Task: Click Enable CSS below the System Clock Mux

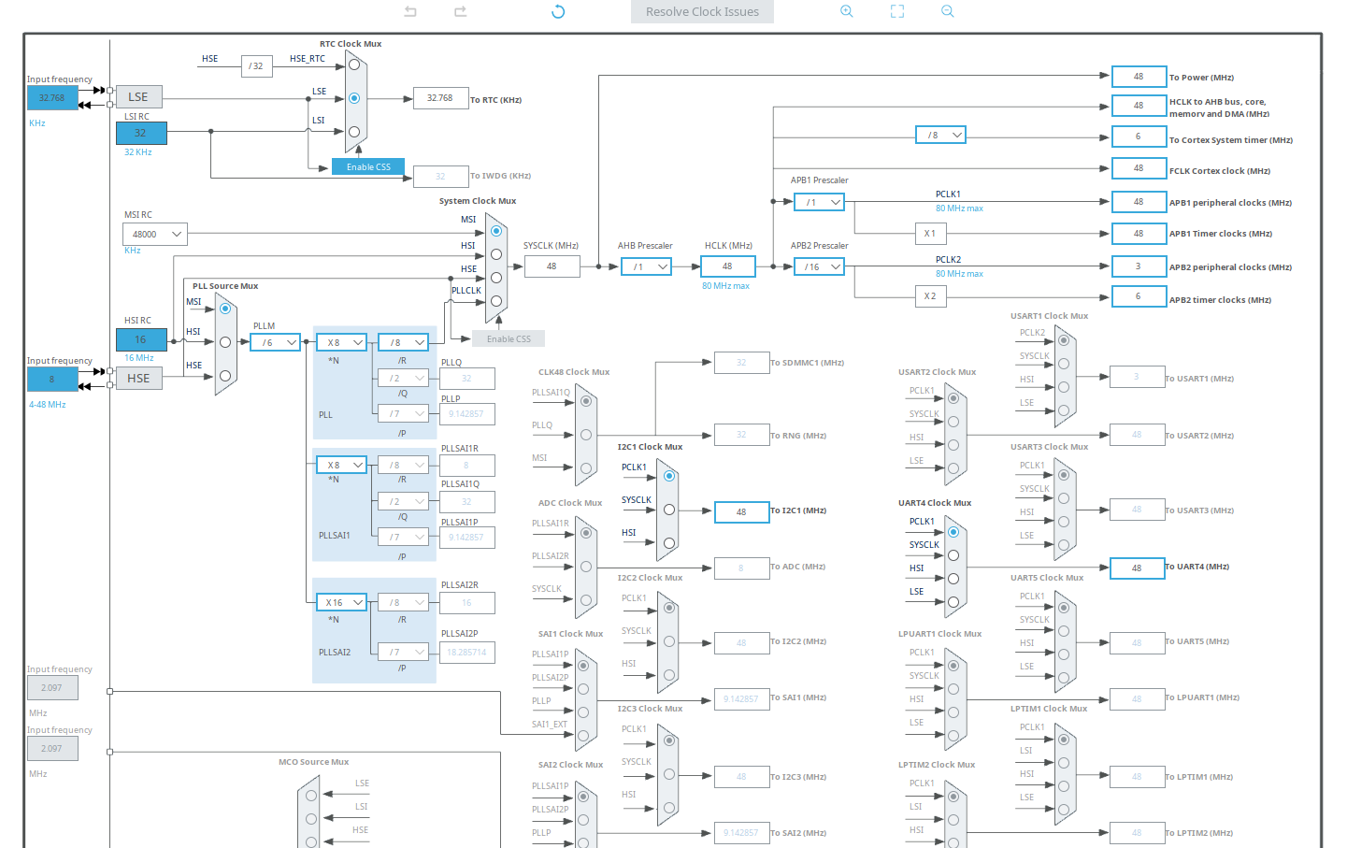Action: coord(508,338)
